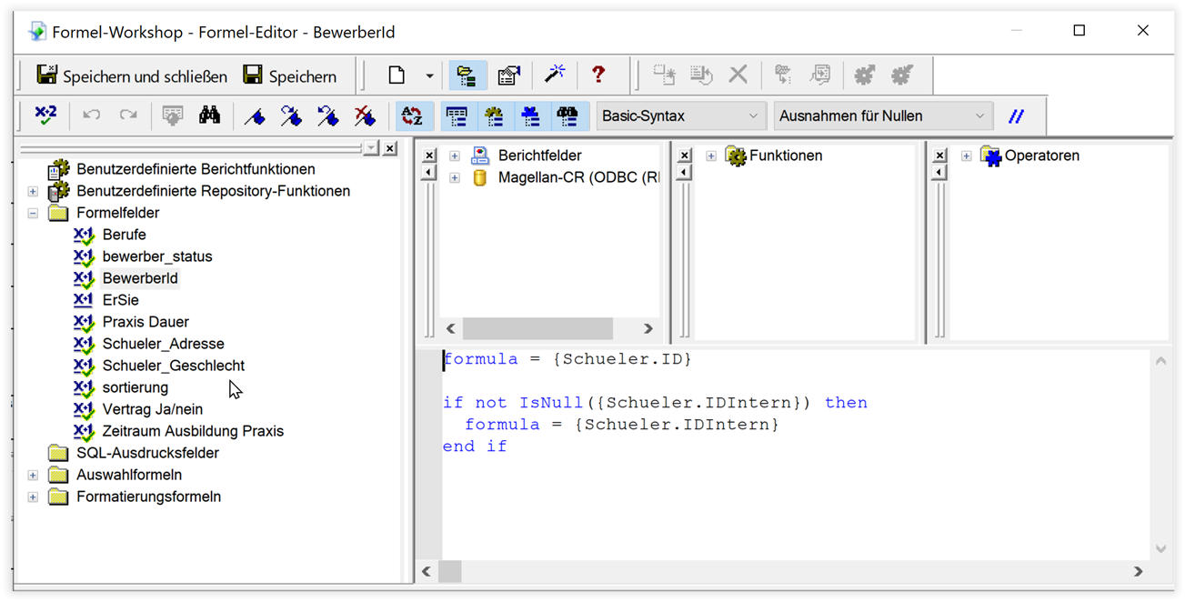
Task: Open the binoculars find tool
Action: point(210,115)
